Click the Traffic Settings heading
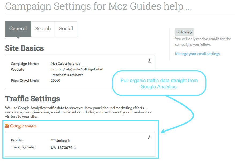The height and width of the screenshot is (161, 235). click(32, 99)
